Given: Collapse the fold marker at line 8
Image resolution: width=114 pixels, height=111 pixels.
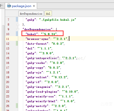Looking at the screenshot, I should pos(18,24).
